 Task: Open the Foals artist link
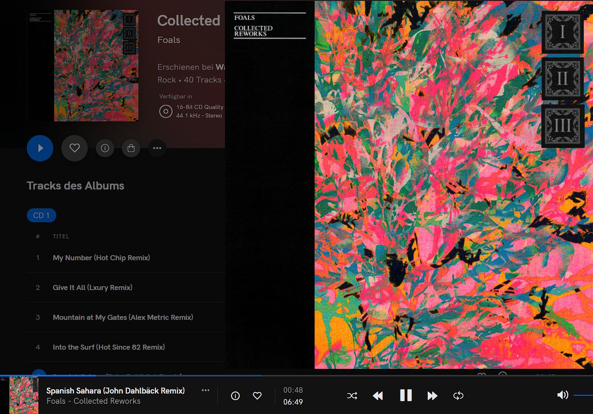[169, 40]
